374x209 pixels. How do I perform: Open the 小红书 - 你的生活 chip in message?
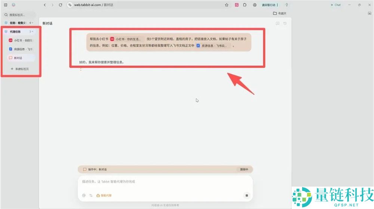click(x=126, y=39)
